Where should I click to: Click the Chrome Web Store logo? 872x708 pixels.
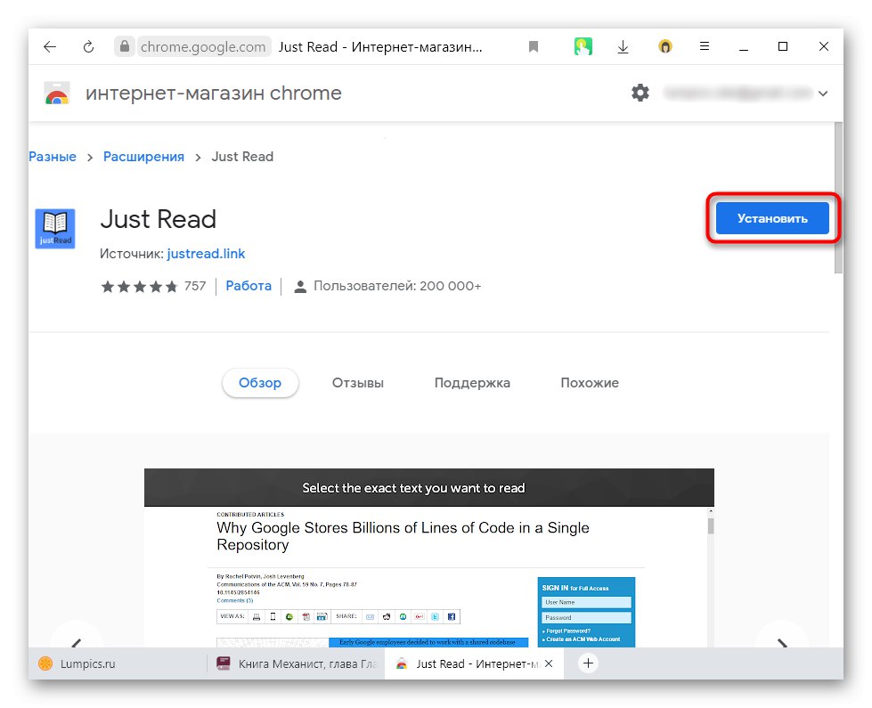[x=57, y=94]
